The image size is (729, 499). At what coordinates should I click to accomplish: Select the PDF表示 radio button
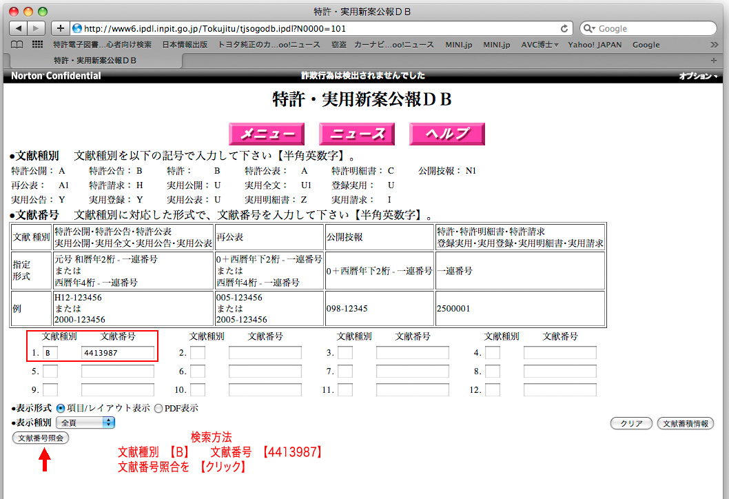click(x=158, y=408)
